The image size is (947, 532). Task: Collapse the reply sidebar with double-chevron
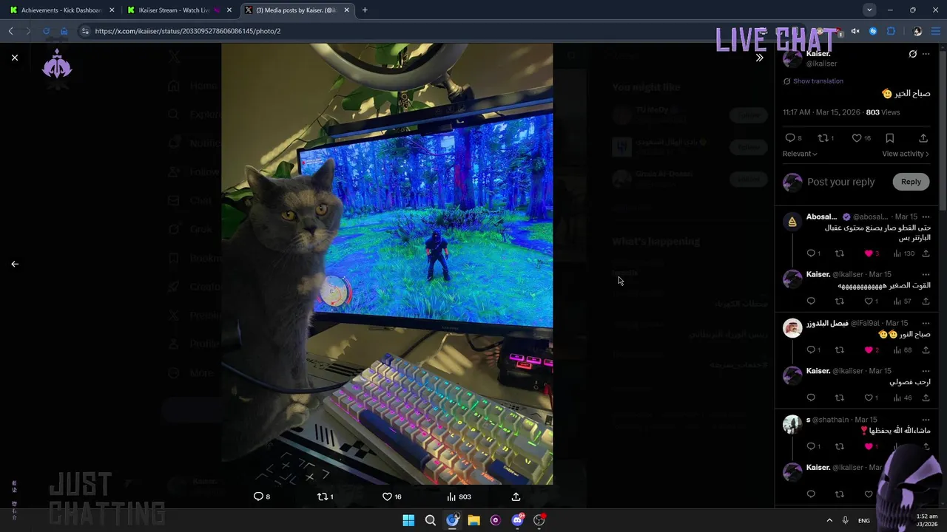coord(759,58)
